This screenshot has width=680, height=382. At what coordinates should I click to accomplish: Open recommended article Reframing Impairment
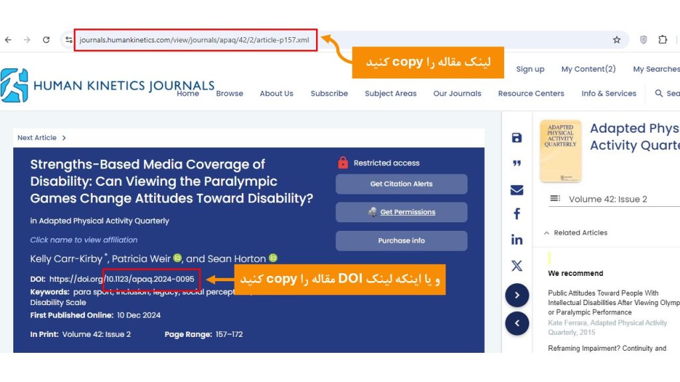pos(607,349)
